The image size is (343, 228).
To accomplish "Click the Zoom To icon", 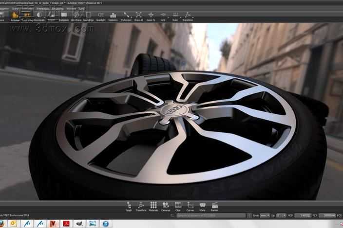I will point(151,17).
